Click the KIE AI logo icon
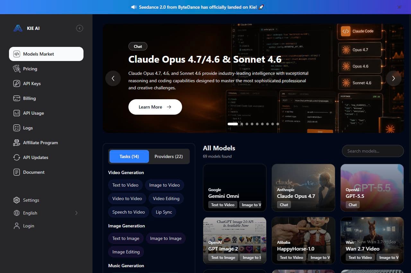The image size is (411, 273). [18, 28]
